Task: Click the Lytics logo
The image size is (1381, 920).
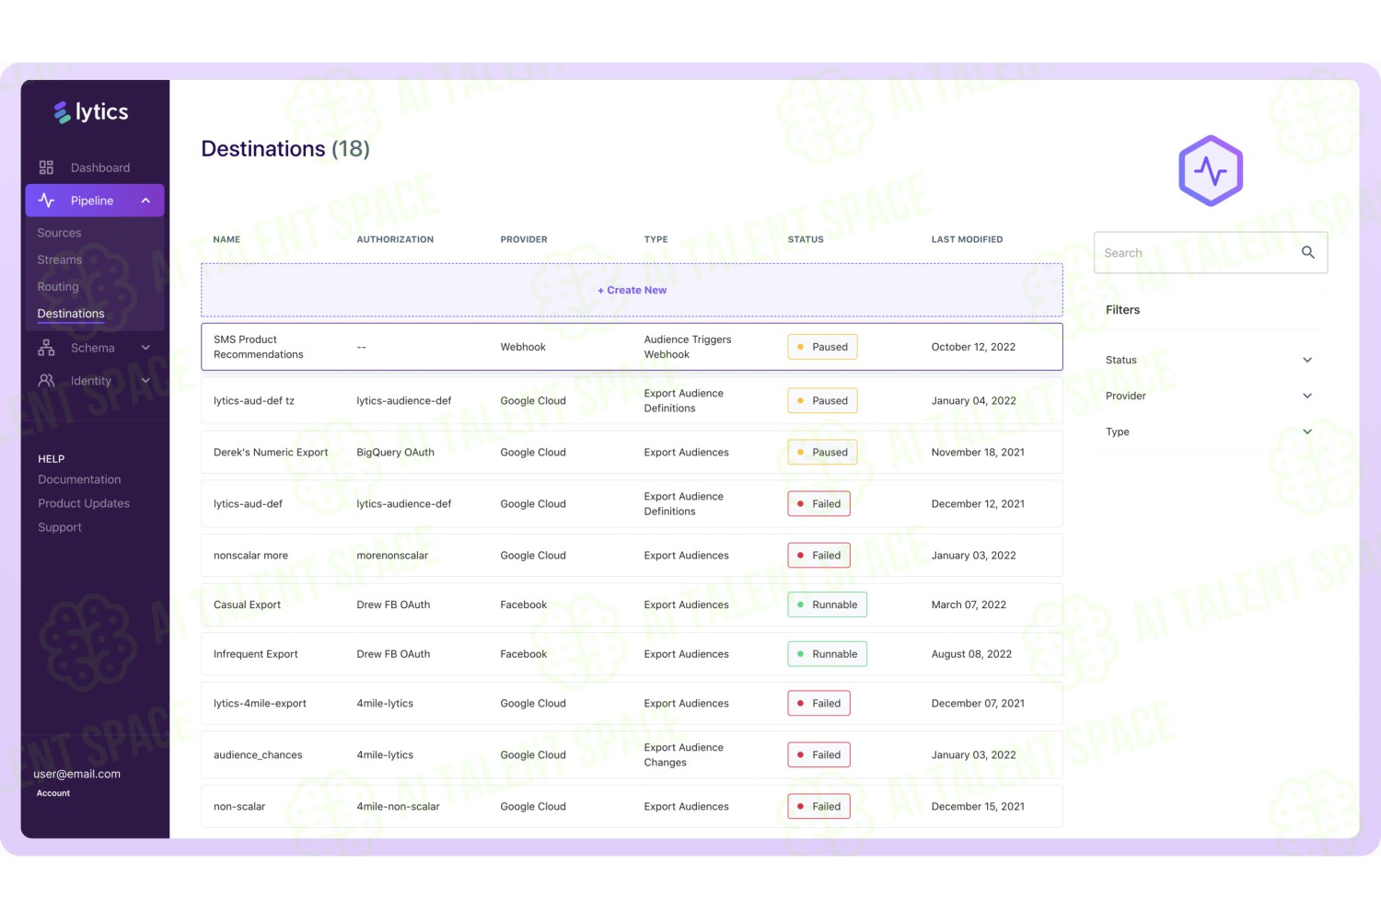Action: coord(91,112)
